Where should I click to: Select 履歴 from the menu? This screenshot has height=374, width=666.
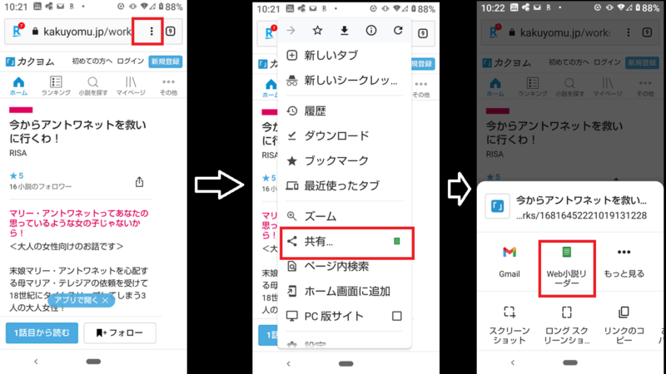(345, 111)
